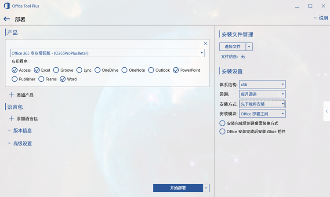This screenshot has height=197, width=330.
Task: Open the side panel arrow on right edge
Action: click(326, 111)
